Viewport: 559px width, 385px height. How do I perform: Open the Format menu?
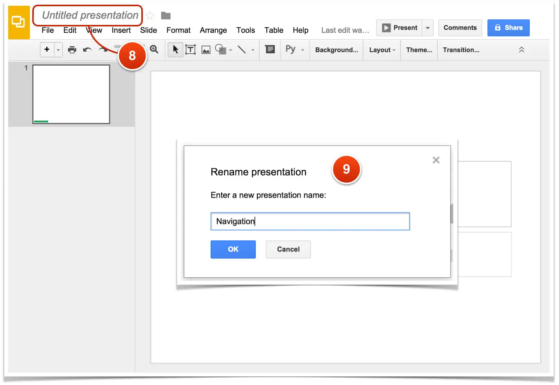[178, 30]
